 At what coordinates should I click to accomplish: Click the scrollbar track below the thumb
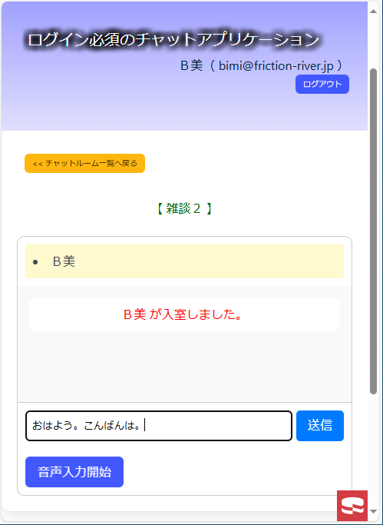point(373,449)
